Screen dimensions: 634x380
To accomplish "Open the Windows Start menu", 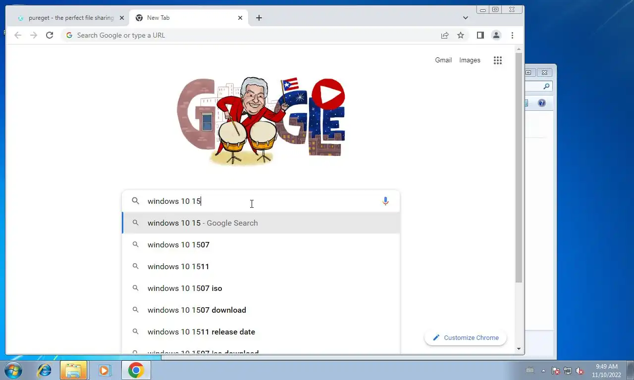I will coord(13,370).
